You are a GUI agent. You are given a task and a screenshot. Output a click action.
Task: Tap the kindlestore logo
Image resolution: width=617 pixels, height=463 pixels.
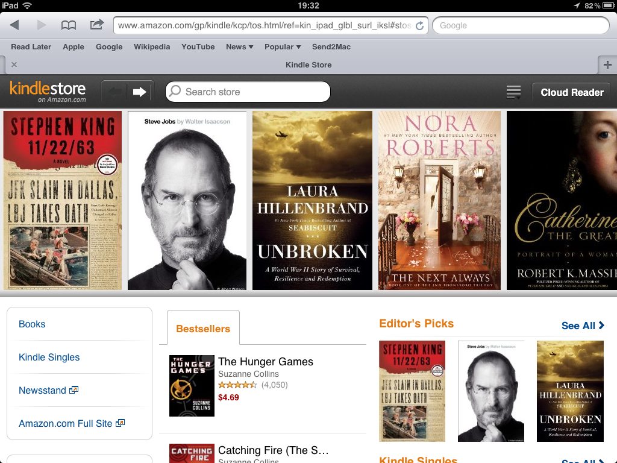coord(47,92)
